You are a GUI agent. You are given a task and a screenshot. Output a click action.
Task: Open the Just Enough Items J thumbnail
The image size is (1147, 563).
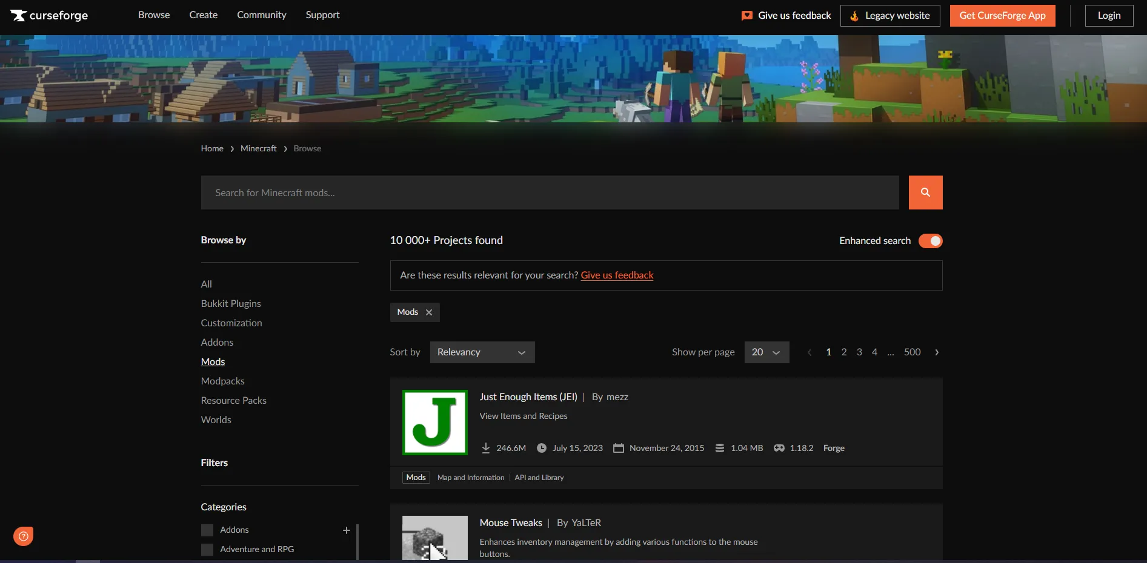point(435,423)
